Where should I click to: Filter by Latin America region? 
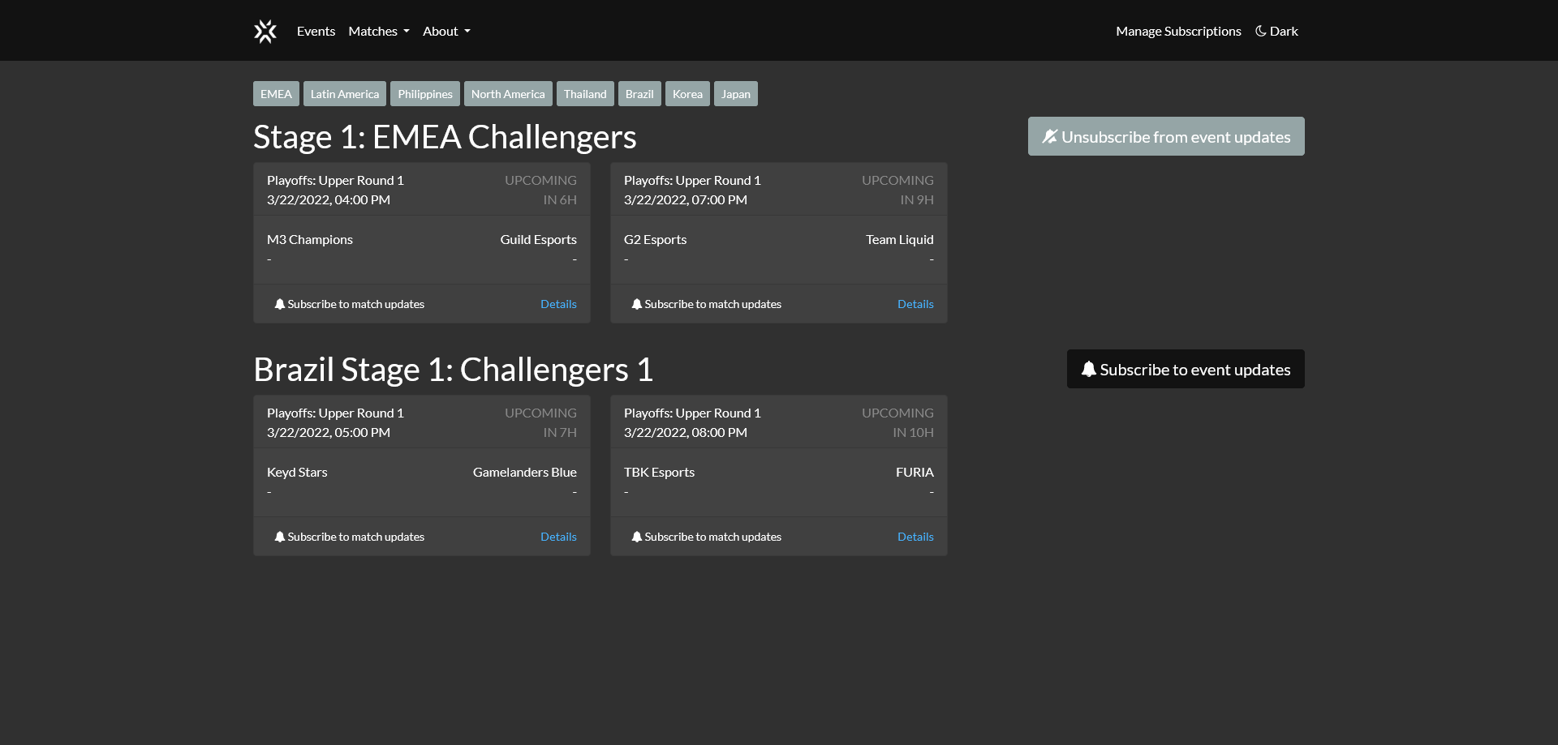tap(345, 94)
